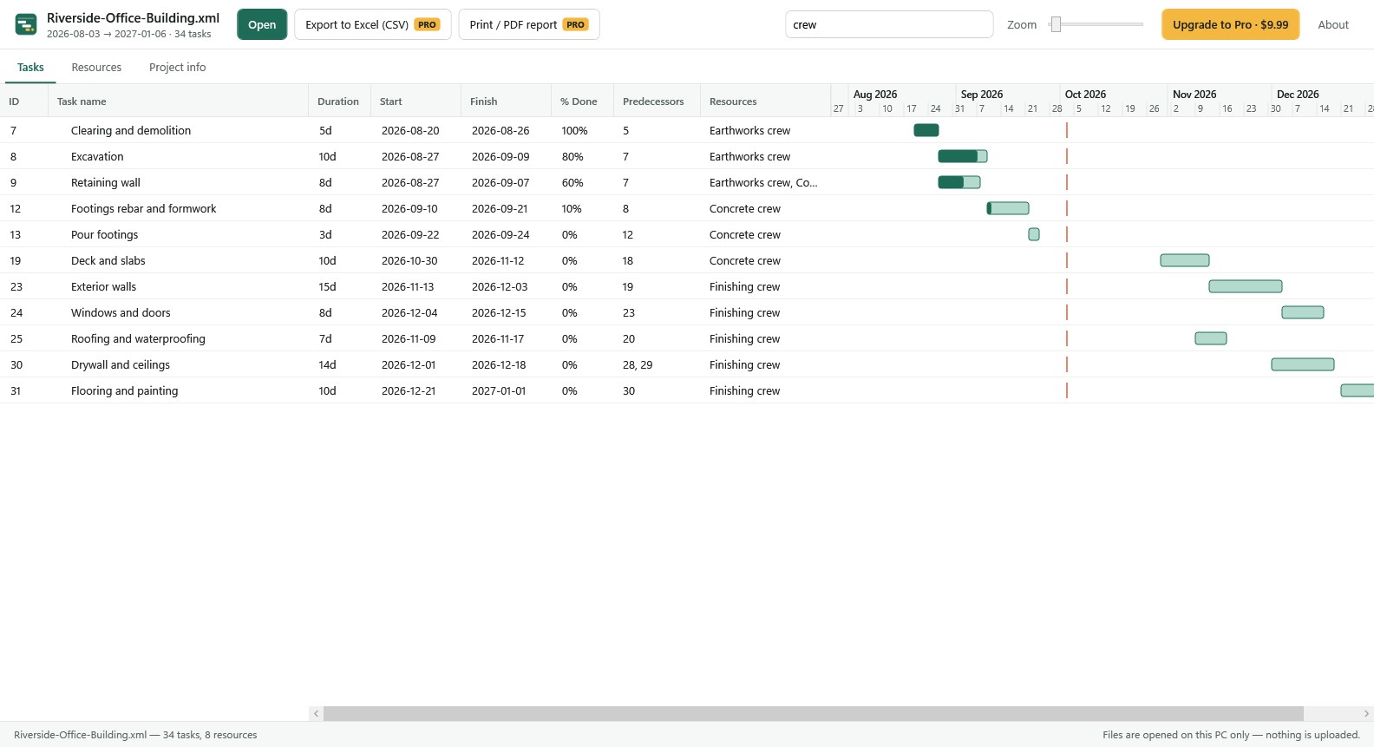Open a project file with the Open button
This screenshot has width=1374, height=747.
[x=262, y=24]
